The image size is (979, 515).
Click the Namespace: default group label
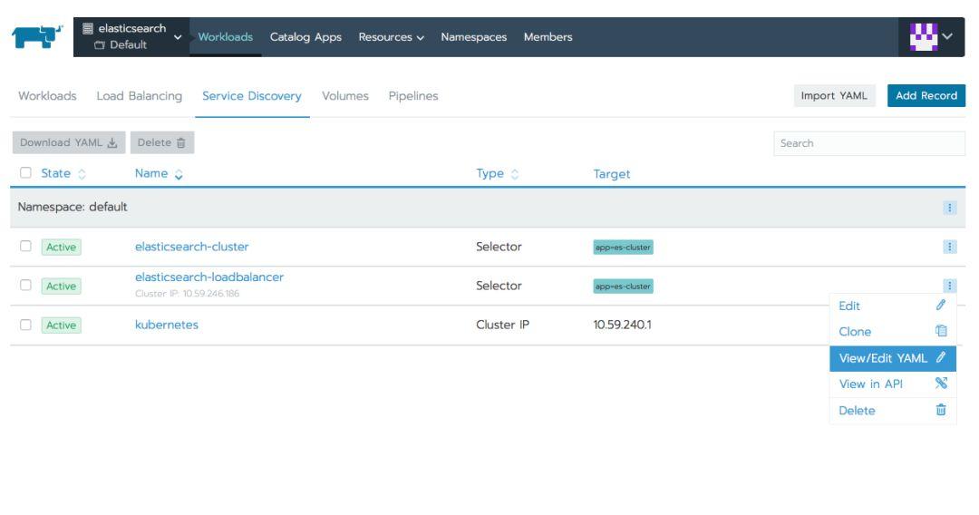pyautogui.click(x=73, y=207)
